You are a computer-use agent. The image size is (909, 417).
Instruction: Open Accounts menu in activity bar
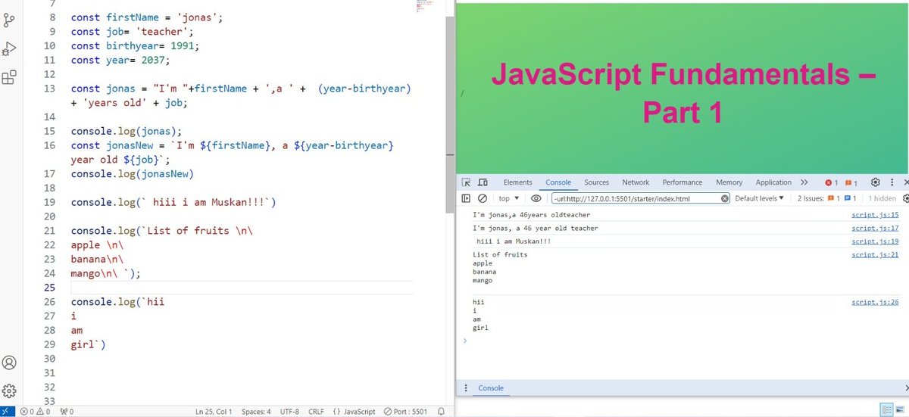point(9,363)
